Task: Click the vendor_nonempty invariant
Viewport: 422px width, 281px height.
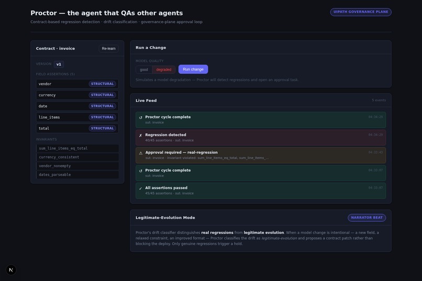Action: click(x=77, y=166)
